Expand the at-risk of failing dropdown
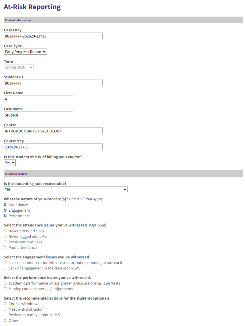245x326 pixels. 10,163
